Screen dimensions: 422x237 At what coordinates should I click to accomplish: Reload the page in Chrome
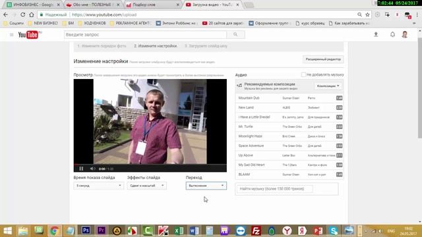23,14
